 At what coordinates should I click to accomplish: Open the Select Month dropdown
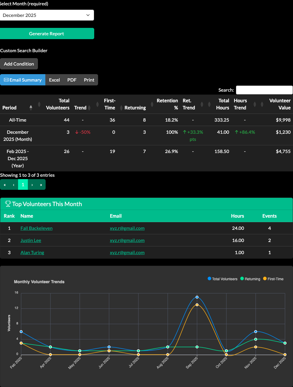click(47, 15)
